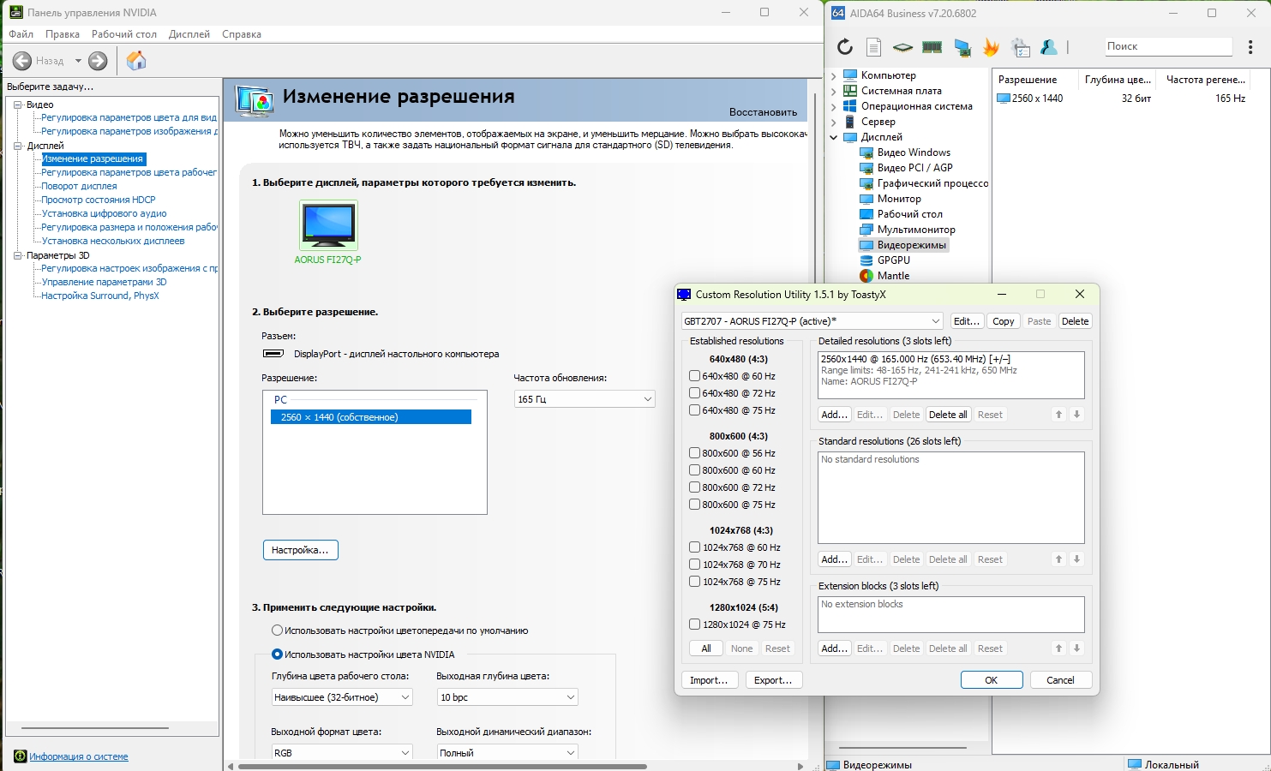
Task: Select NVIDIA color settings radio button
Action: 277,654
